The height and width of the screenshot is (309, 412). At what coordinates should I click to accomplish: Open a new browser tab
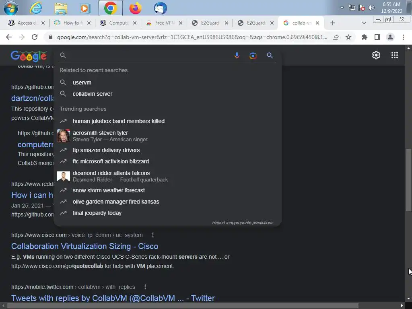[333, 23]
